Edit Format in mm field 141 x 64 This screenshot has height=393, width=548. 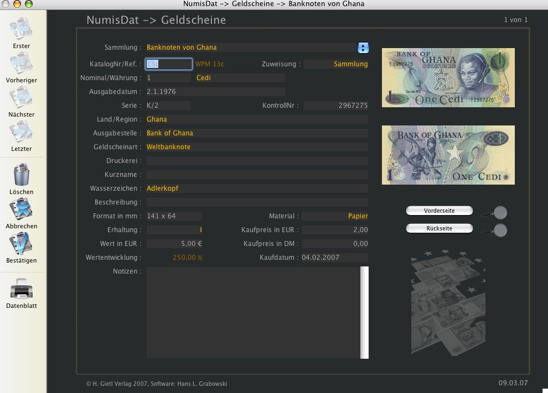(x=174, y=216)
